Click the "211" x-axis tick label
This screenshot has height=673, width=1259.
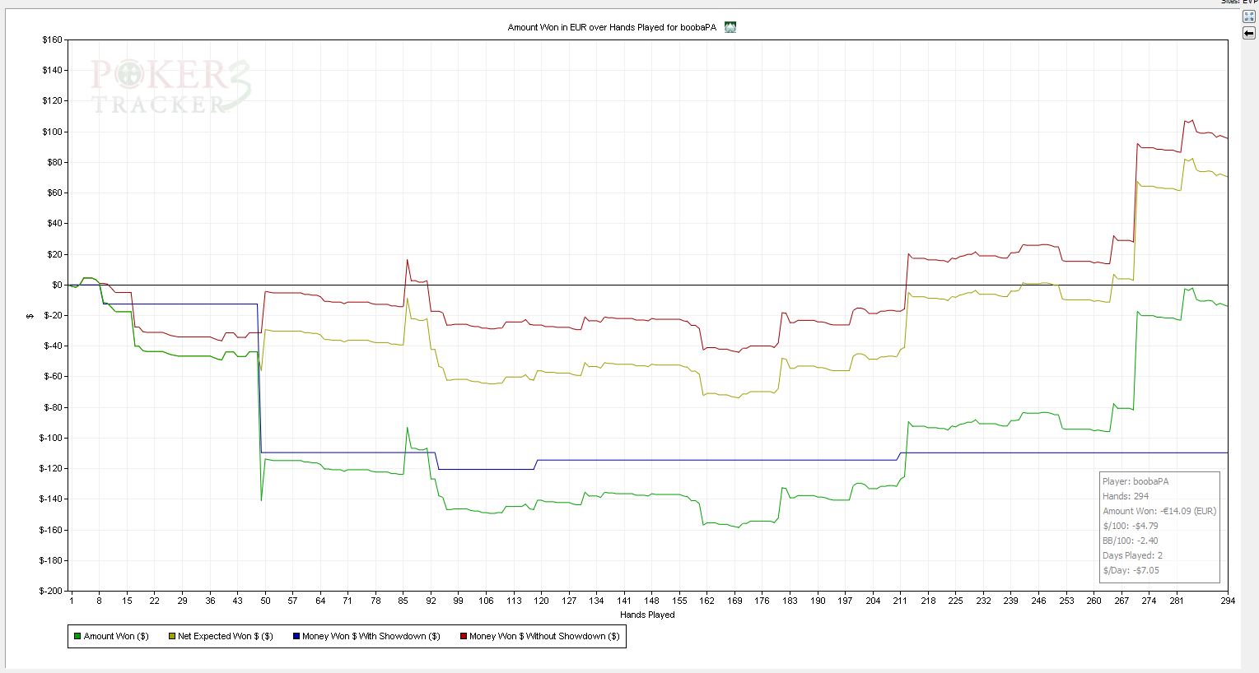click(x=900, y=601)
